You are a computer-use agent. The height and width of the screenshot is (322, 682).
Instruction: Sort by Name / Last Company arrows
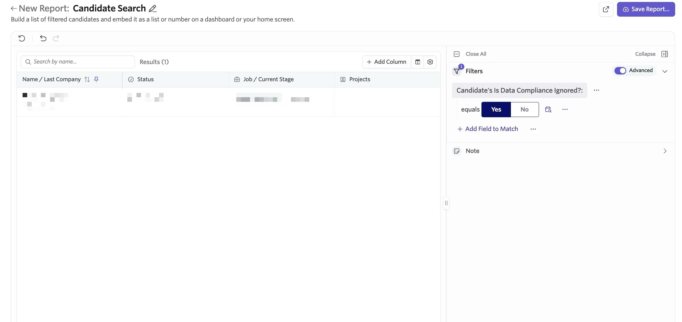87,79
